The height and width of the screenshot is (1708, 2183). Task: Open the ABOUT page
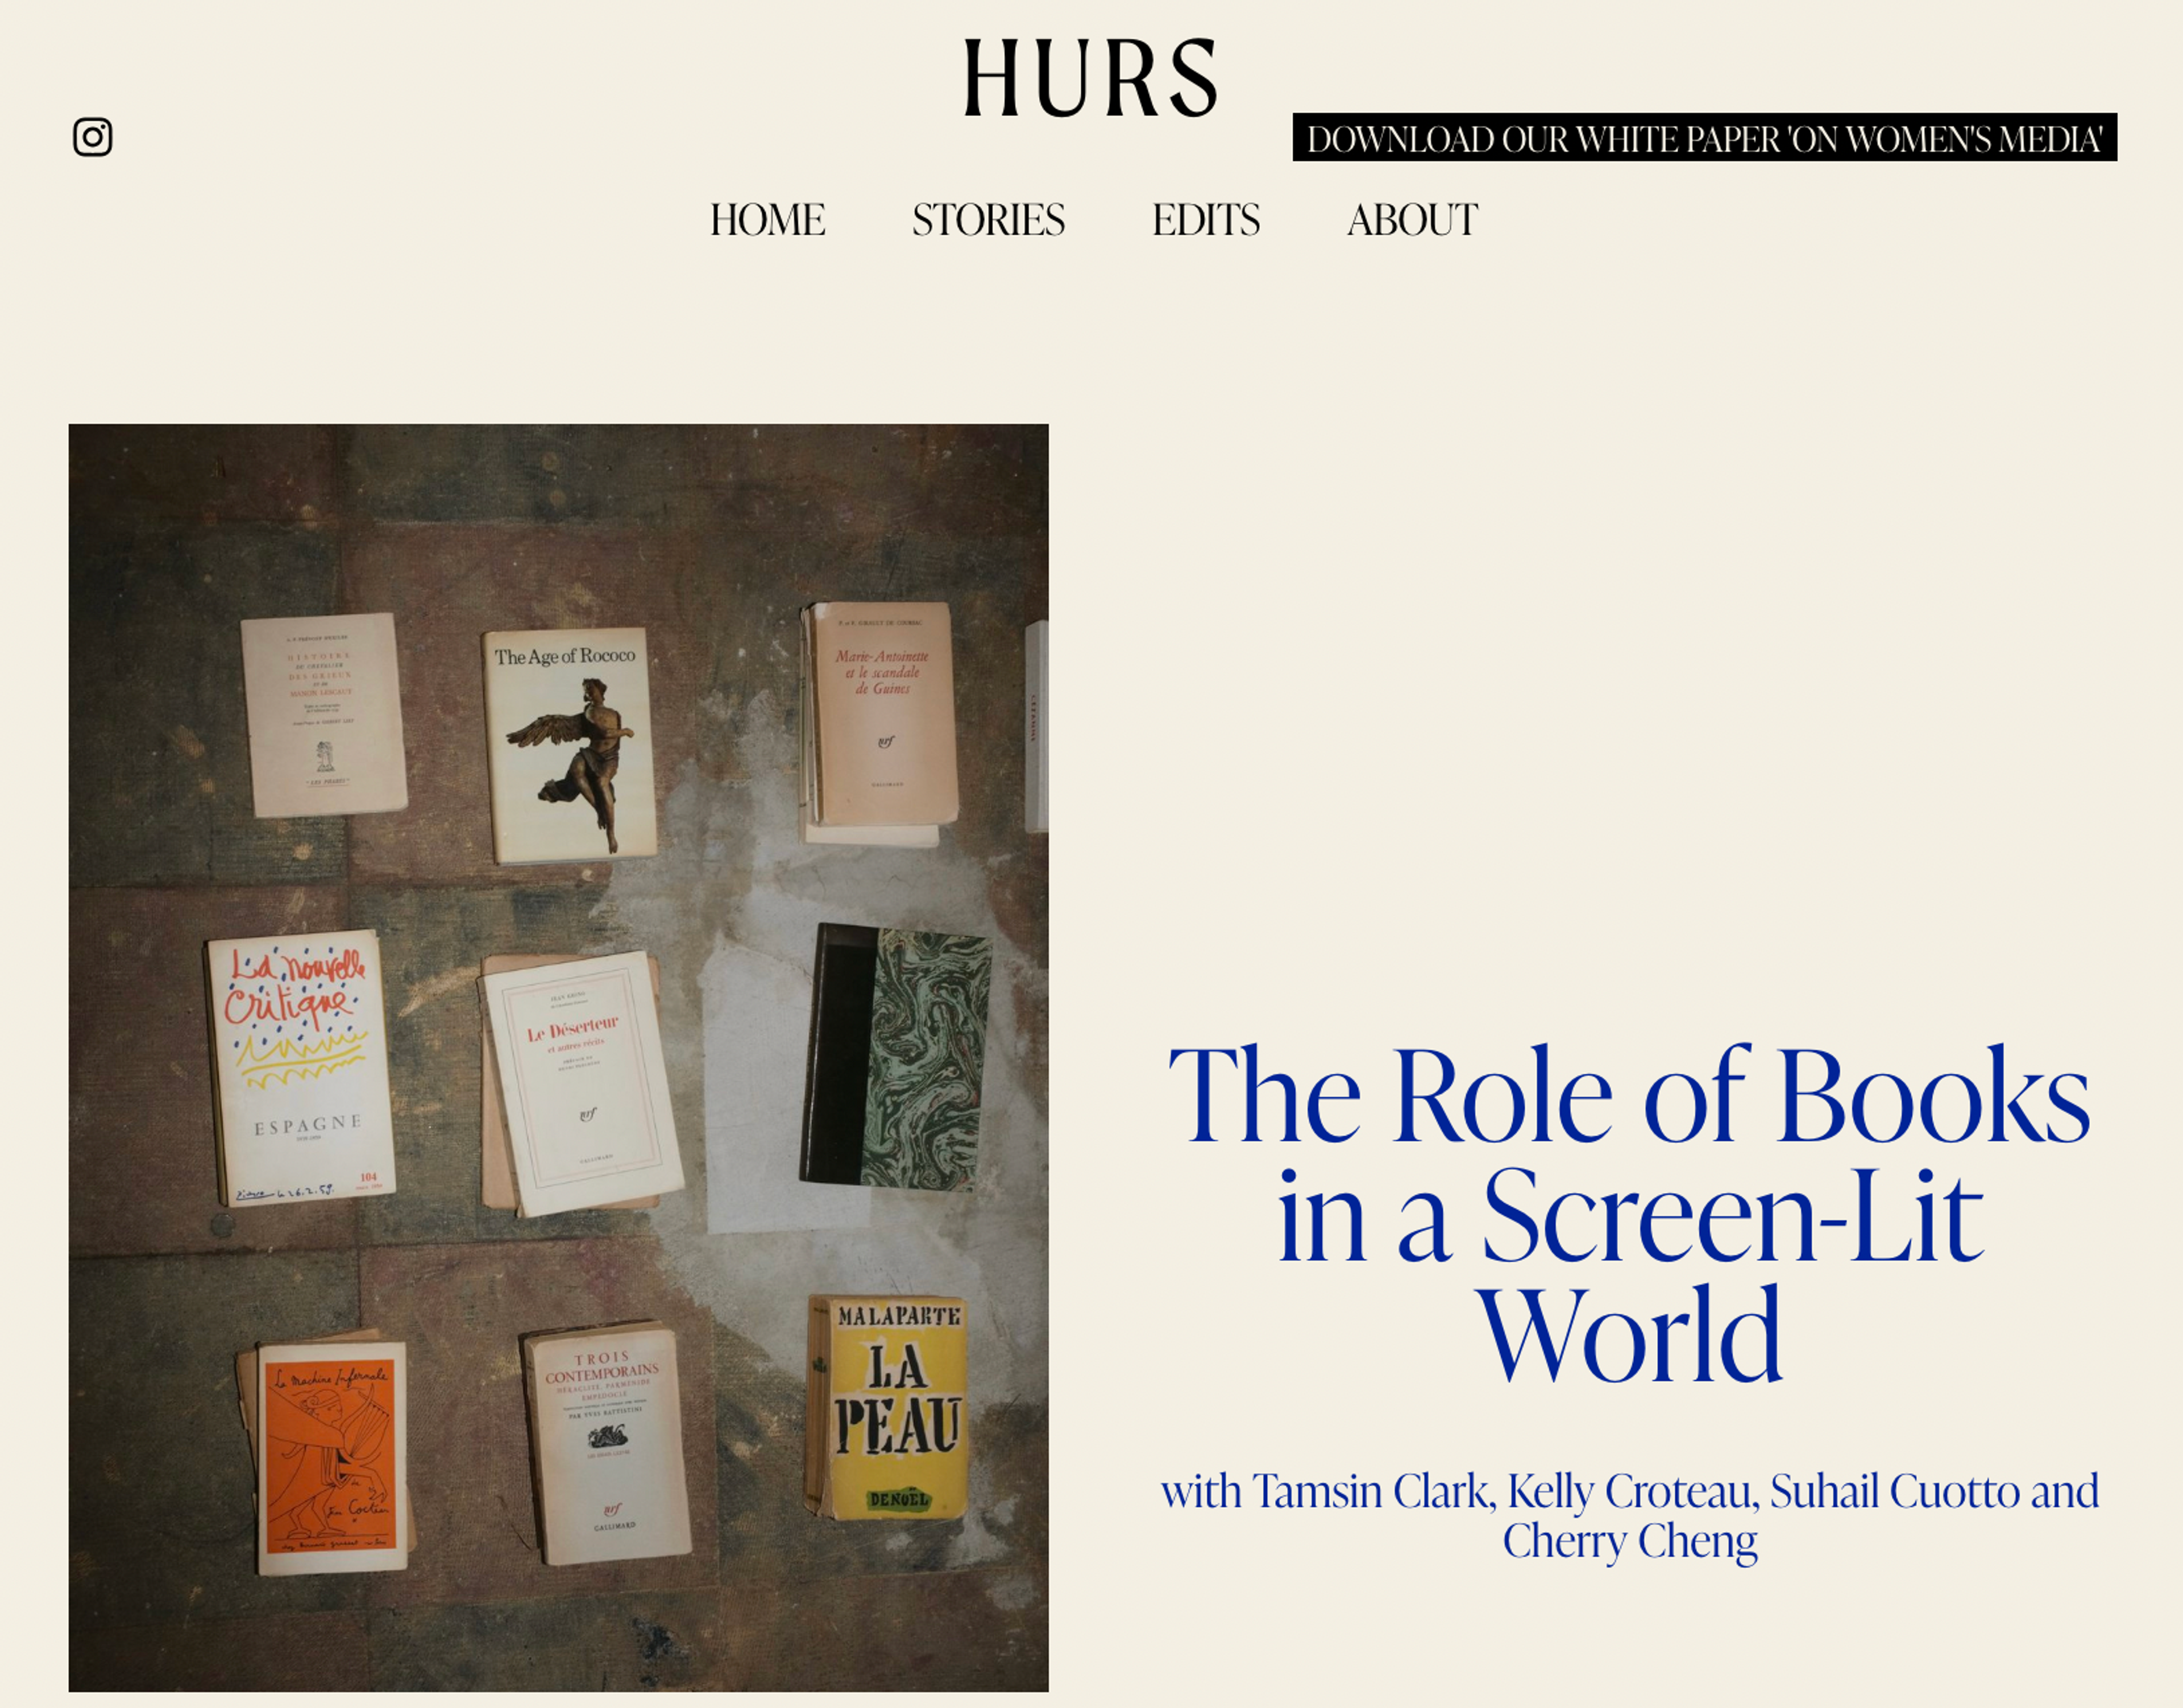(1411, 220)
